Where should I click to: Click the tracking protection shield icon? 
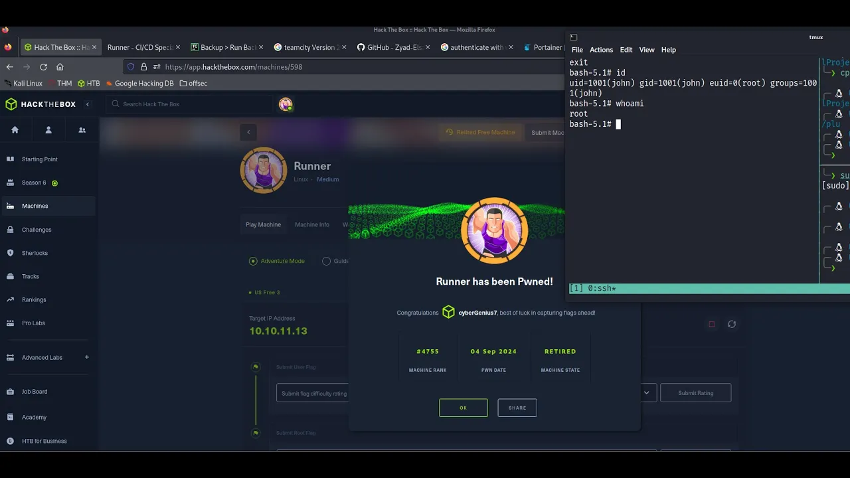click(x=131, y=67)
